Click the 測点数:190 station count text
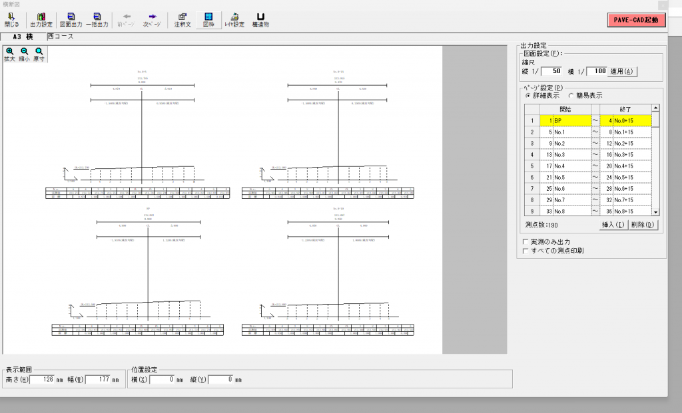682x413 pixels. pyautogui.click(x=541, y=225)
